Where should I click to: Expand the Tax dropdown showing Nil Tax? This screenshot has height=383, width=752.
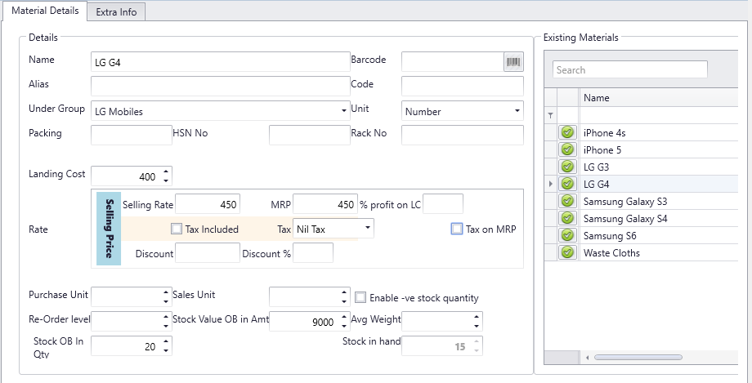click(x=367, y=228)
